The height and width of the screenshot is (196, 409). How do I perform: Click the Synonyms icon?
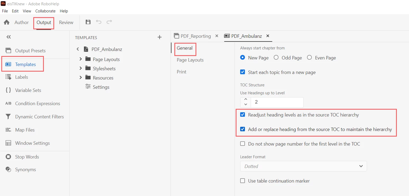[8, 169]
